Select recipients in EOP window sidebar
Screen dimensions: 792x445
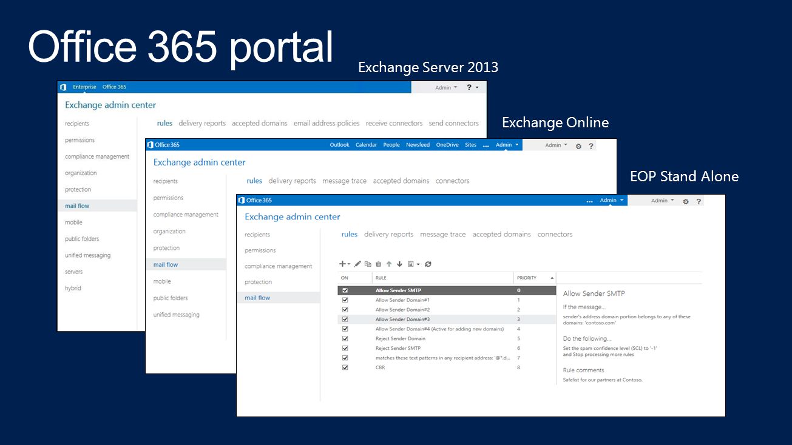click(257, 235)
